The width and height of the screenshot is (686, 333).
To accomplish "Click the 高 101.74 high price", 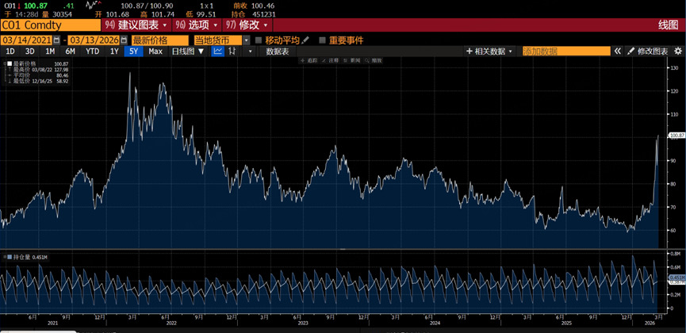I will [158, 14].
